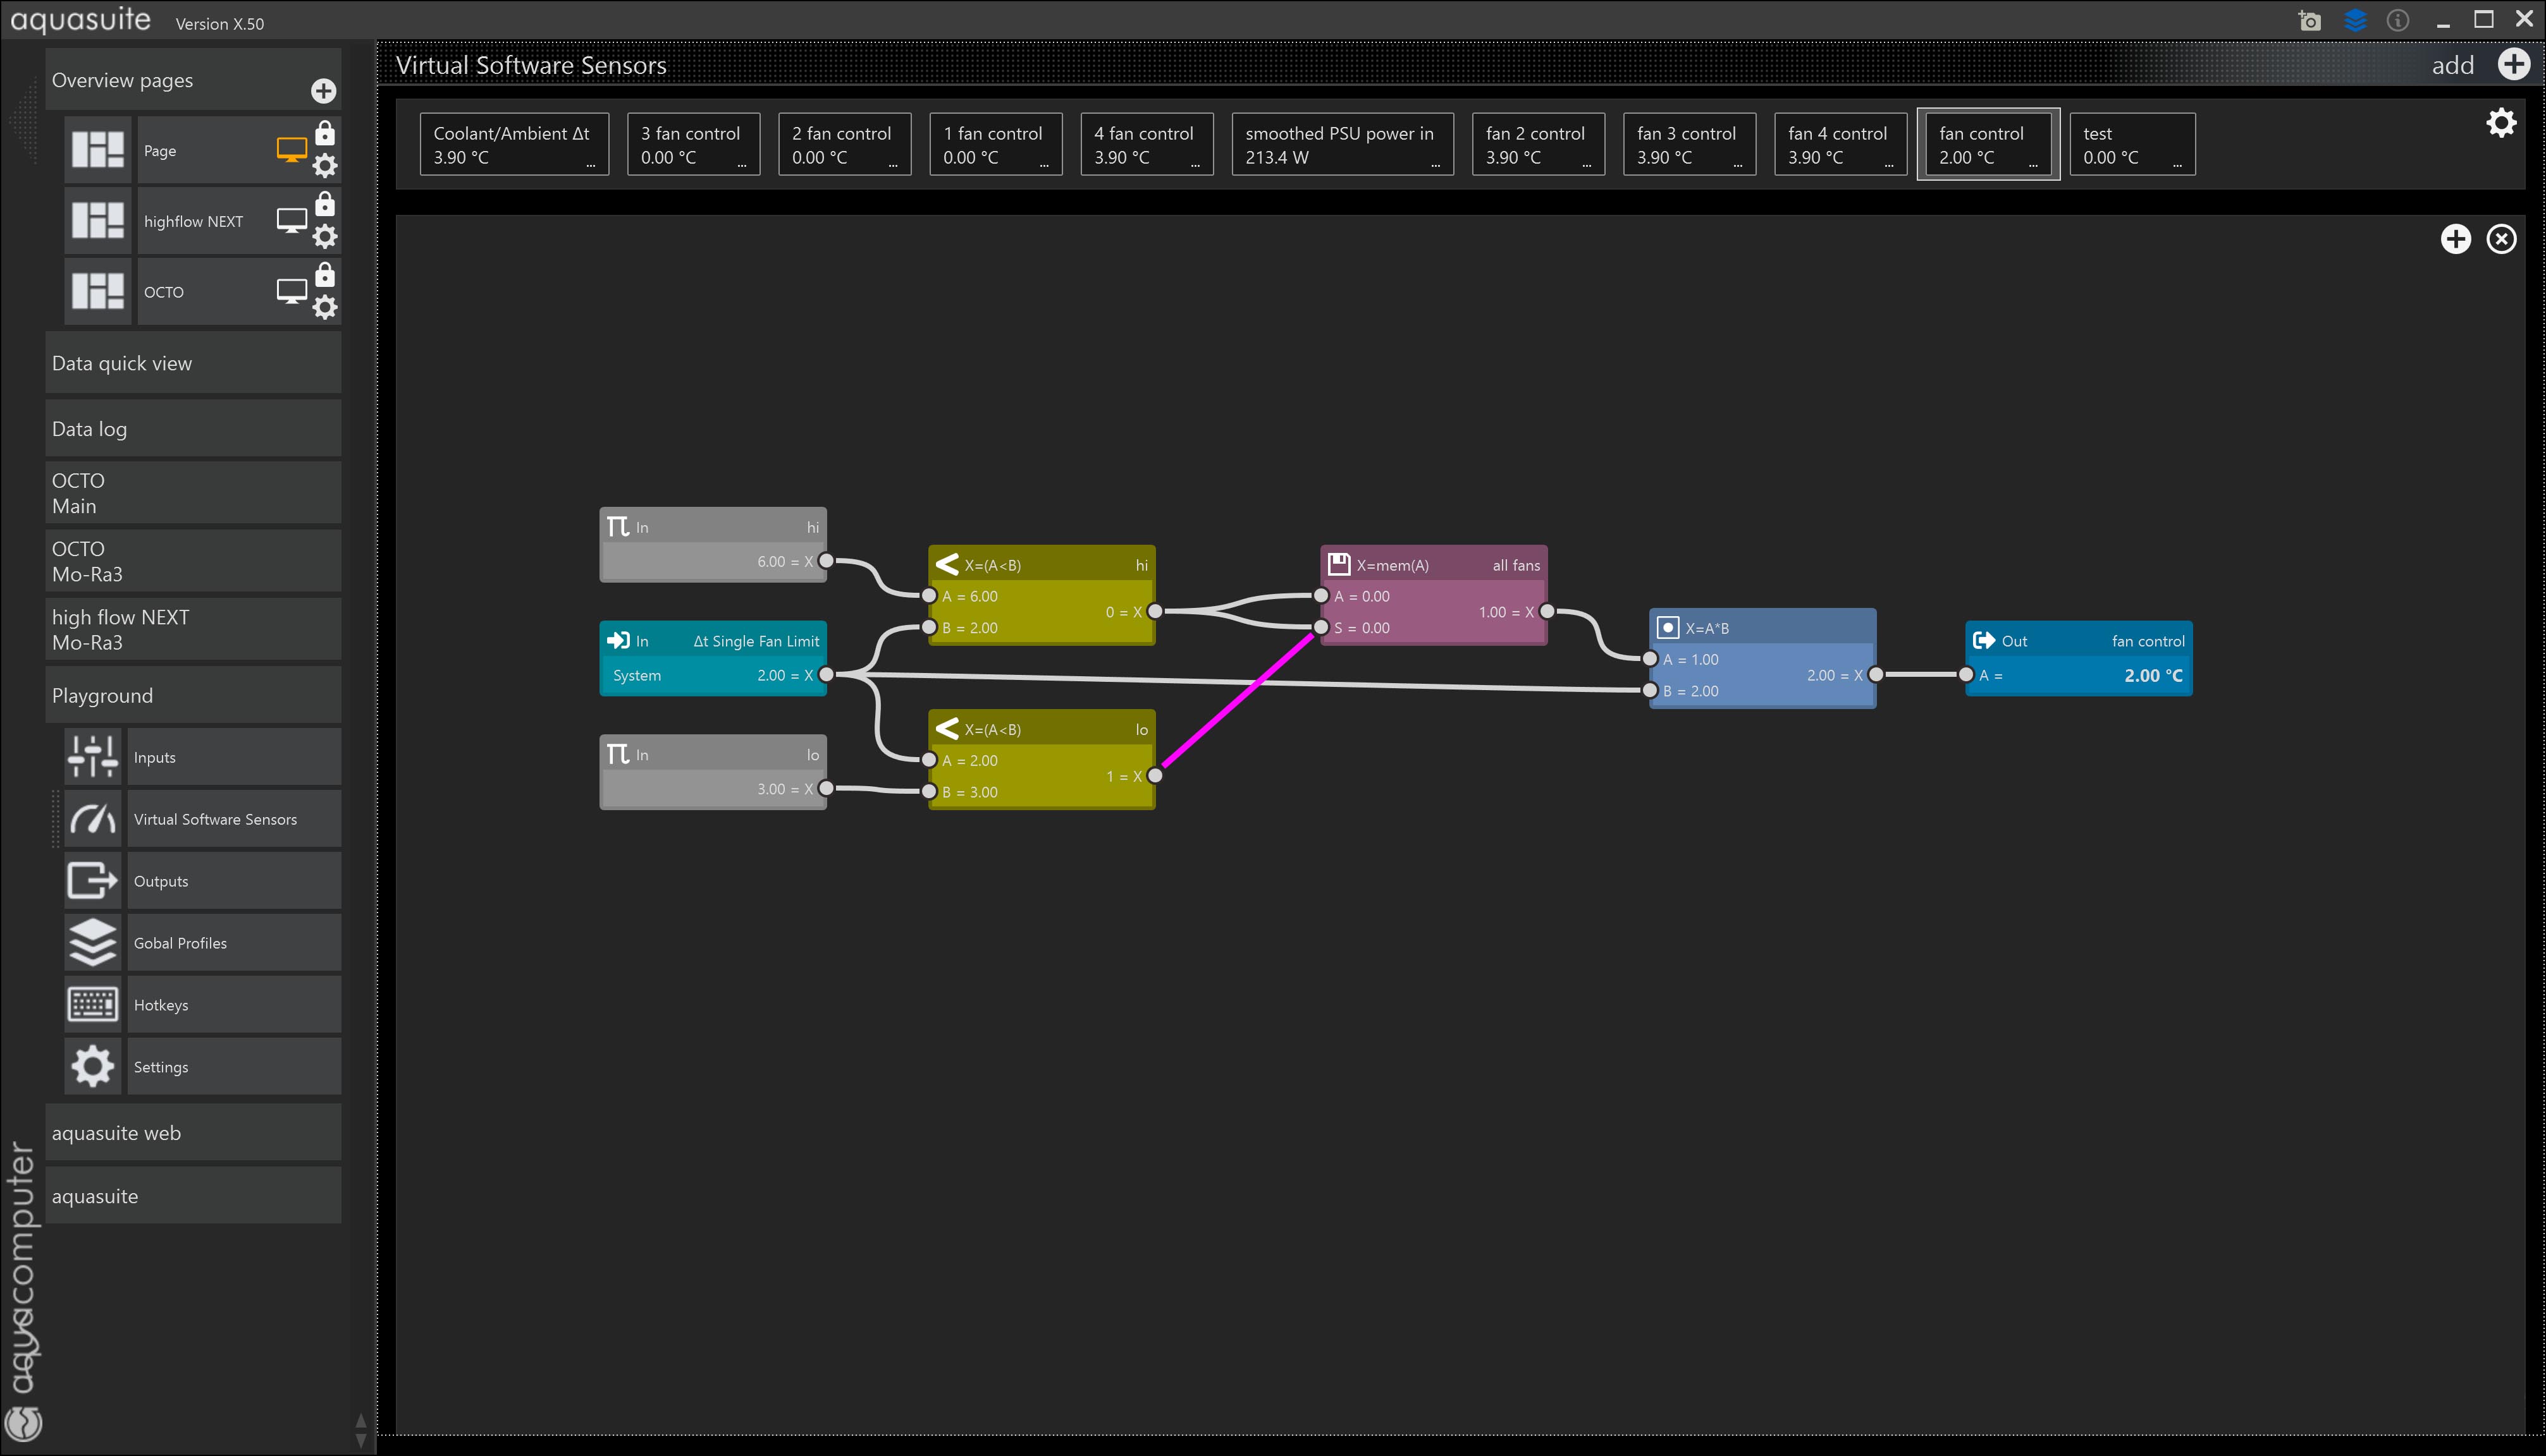The height and width of the screenshot is (1456, 2546).
Task: Click the add sensor plus icon at top right
Action: point(2513,65)
